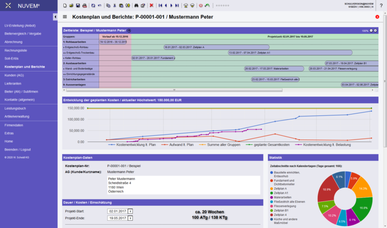The image size is (387, 228).
Task: Go to previous record
Action: click(x=166, y=5)
